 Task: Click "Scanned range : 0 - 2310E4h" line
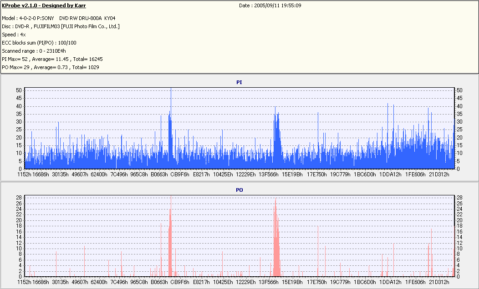coord(34,51)
